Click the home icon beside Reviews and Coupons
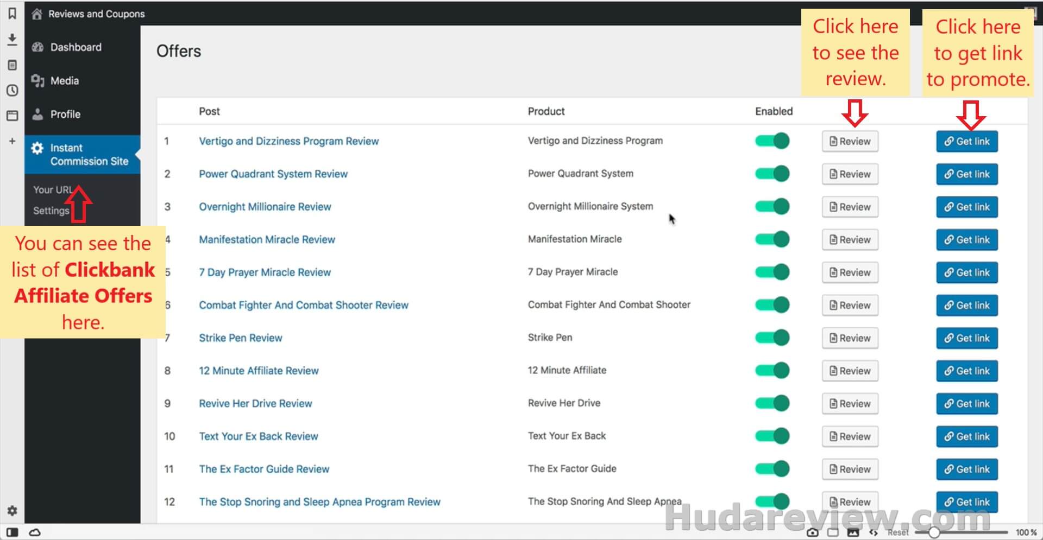 coord(36,14)
